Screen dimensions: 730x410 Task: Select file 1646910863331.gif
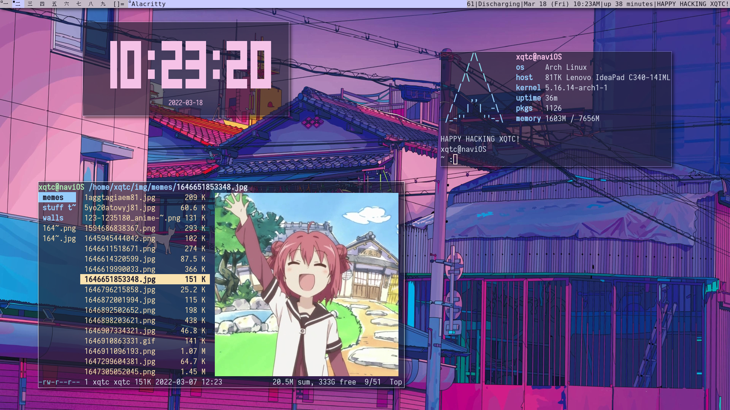(145, 341)
